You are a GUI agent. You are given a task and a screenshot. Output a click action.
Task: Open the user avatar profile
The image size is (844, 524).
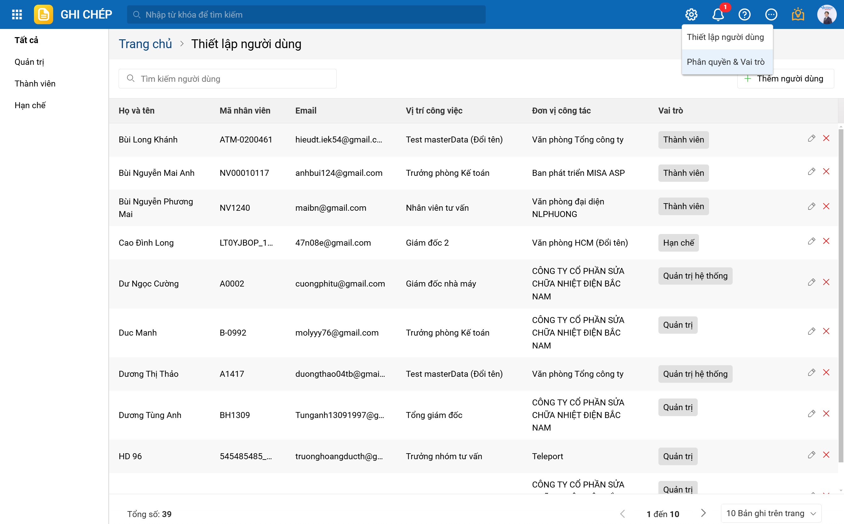(827, 14)
